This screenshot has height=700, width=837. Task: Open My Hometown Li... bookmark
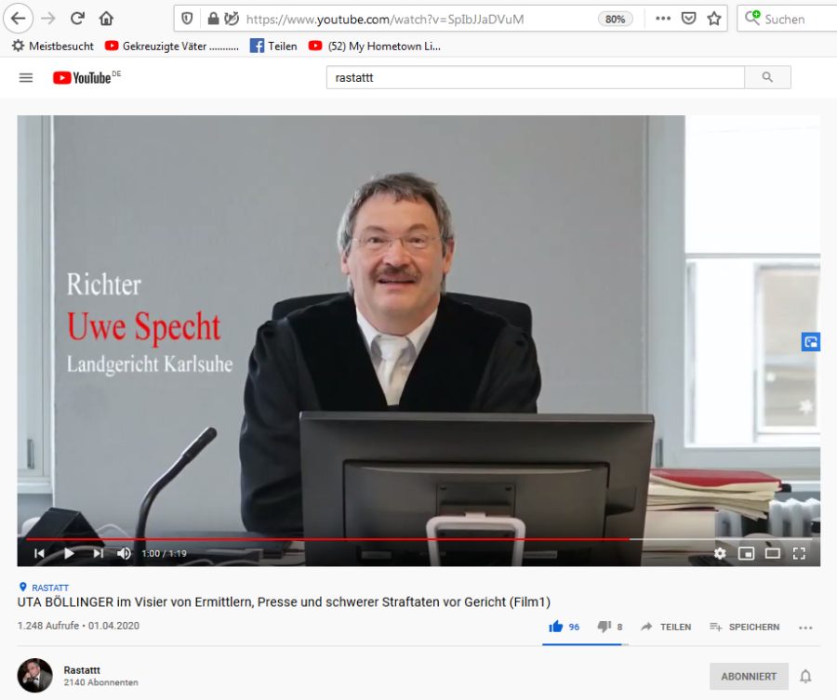[x=375, y=46]
